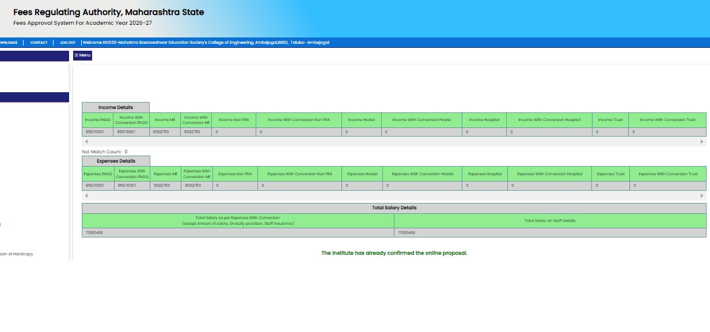This screenshot has width=710, height=332.
Task: Click LOG OUT in the top navigation
Action: click(x=68, y=43)
